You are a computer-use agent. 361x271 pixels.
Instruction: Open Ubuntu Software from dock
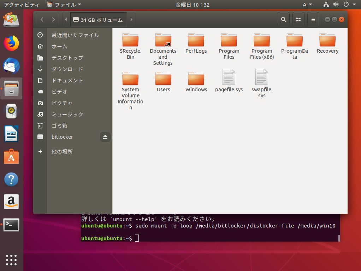(11, 157)
